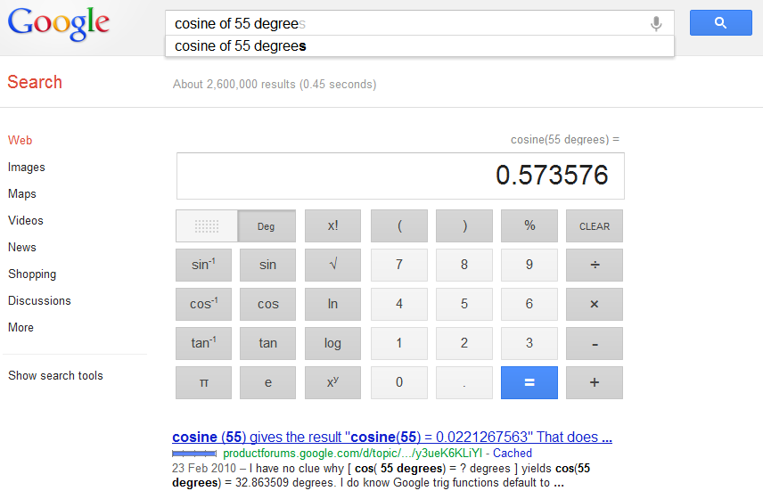The width and height of the screenshot is (763, 491).
Task: Click the inverse sine key
Action: 203,266
